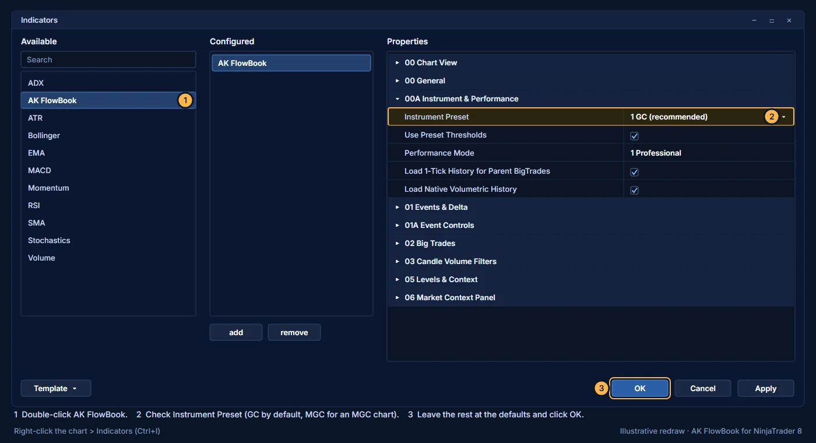816x443 pixels.
Task: Close the Indicators window
Action: click(x=789, y=20)
